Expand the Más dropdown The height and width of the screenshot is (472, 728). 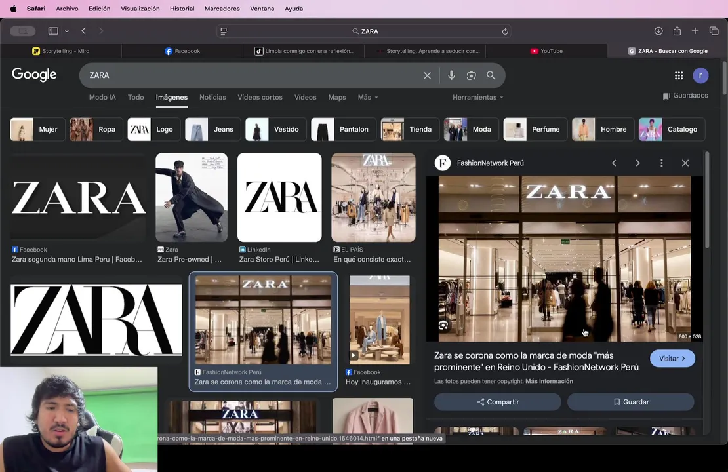coord(368,97)
